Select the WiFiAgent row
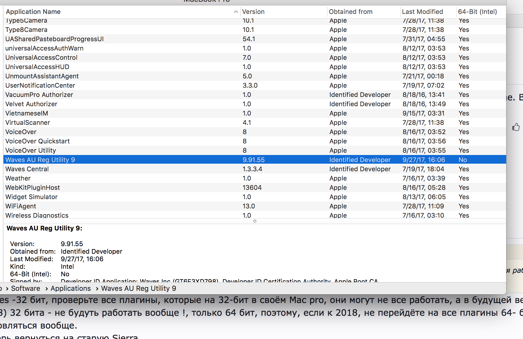523x339 pixels. click(x=255, y=206)
